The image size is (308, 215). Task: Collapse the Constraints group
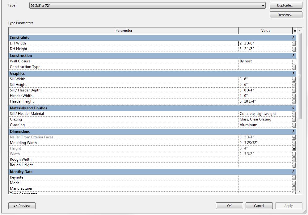[293, 37]
